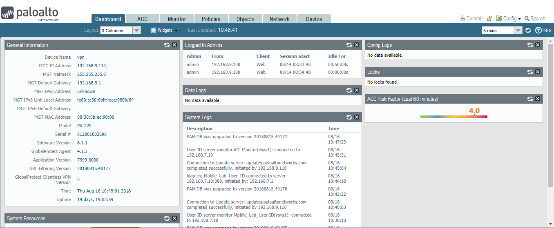This screenshot has width=554, height=228.
Task: Click the model value PA-220
Action: pyautogui.click(x=85, y=126)
